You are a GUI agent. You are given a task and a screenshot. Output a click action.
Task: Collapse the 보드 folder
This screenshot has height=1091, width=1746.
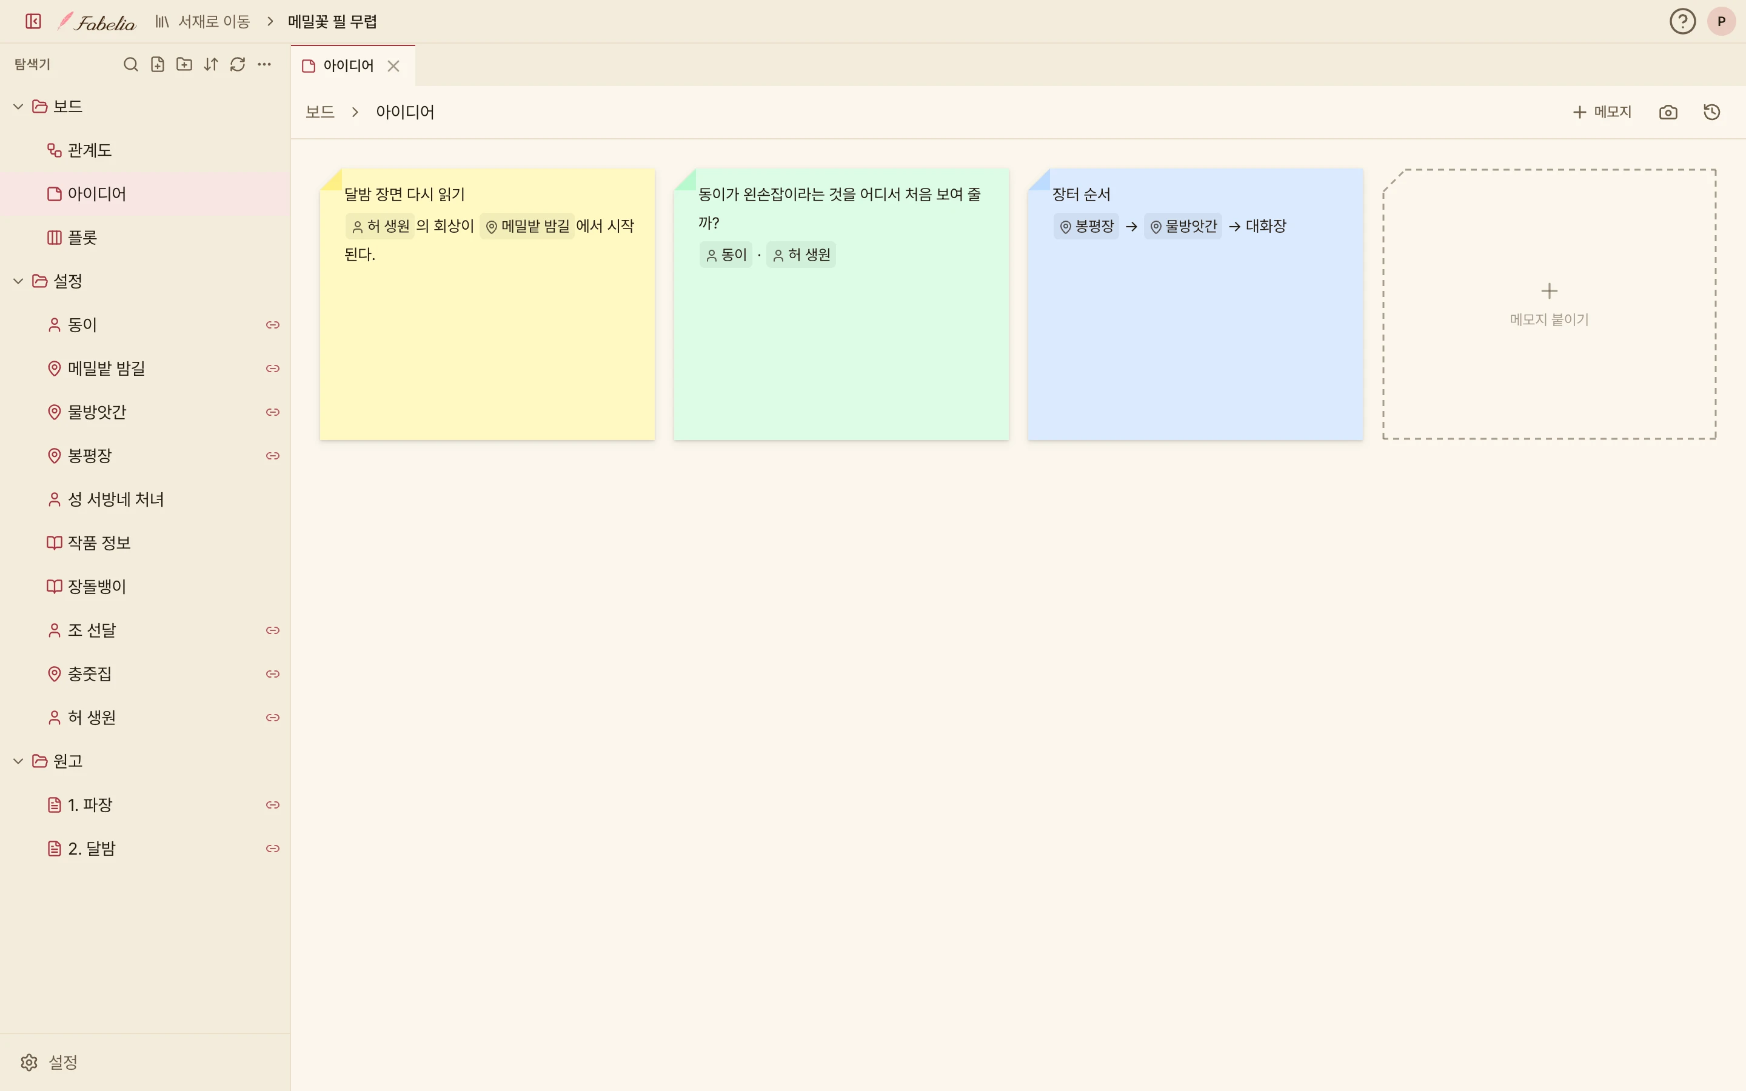tap(18, 107)
